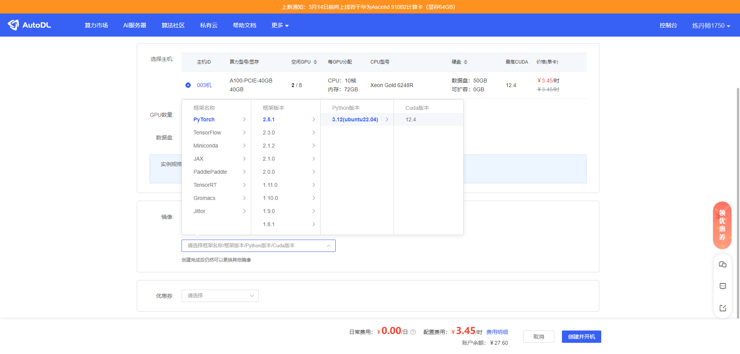Select Jittor framework
740x354 pixels.
[216, 211]
